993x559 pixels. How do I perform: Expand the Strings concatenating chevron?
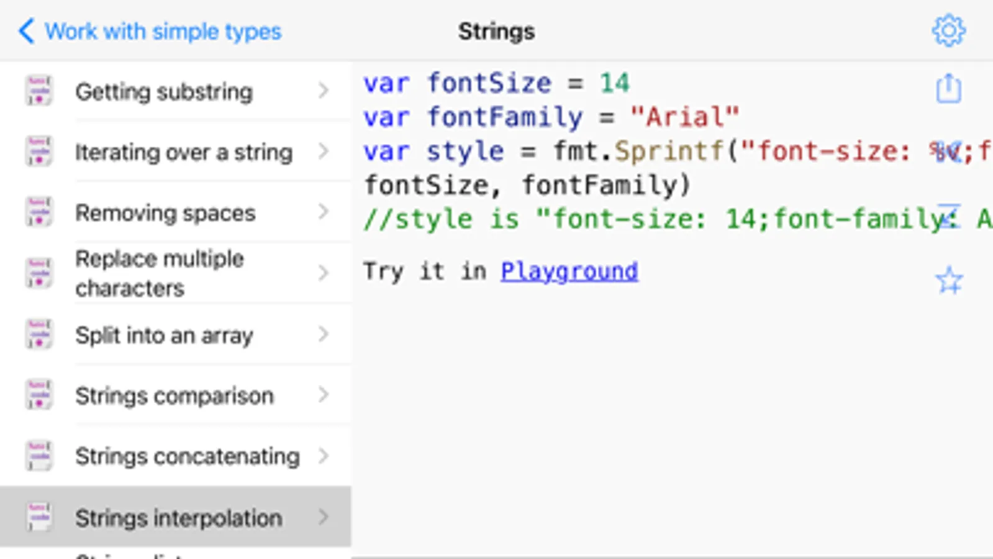tap(323, 456)
